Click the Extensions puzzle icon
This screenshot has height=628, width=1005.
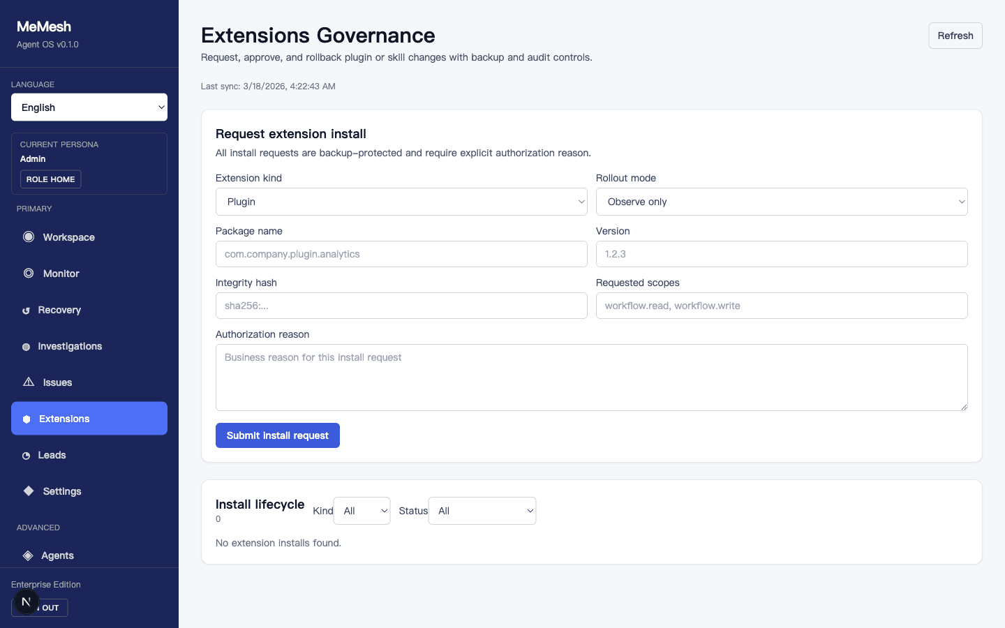coord(29,418)
